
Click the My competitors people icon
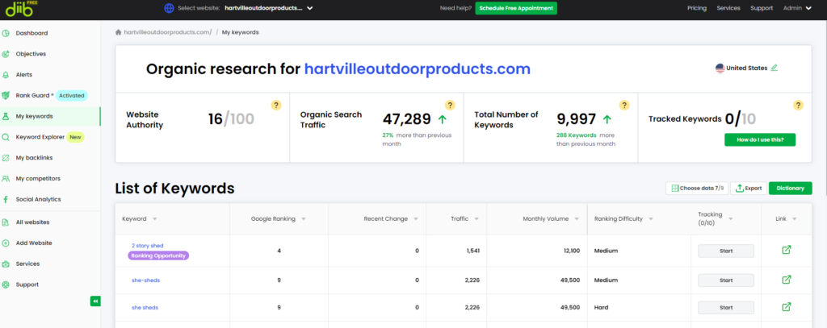tap(6, 178)
